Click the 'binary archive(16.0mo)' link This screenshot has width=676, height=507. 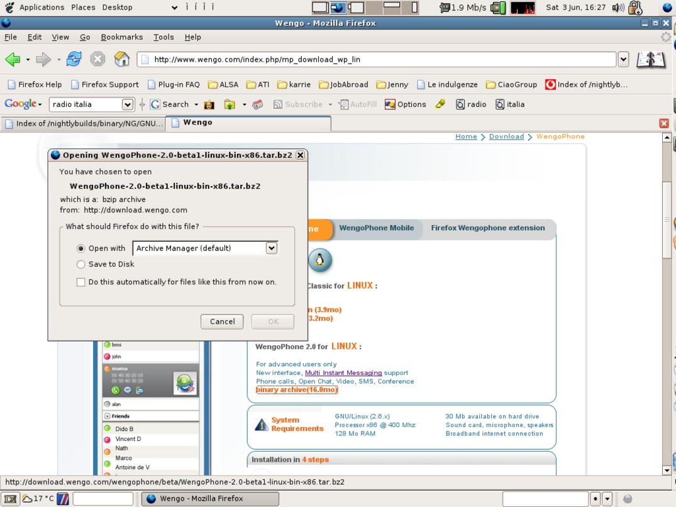(297, 390)
